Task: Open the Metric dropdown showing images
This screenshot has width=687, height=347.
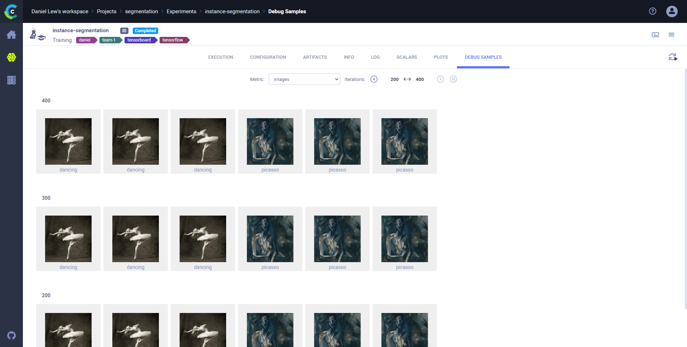Action: [304, 79]
